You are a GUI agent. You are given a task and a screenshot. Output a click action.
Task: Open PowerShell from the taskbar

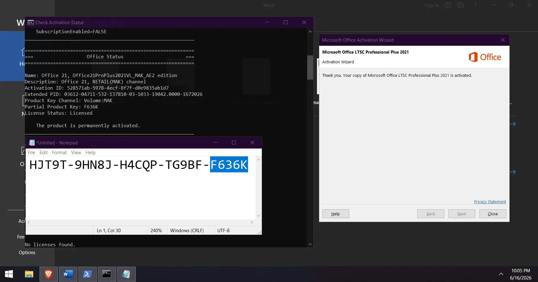pyautogui.click(x=87, y=274)
